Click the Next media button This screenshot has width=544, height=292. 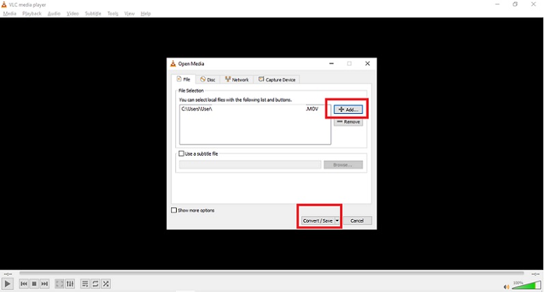coord(44,284)
